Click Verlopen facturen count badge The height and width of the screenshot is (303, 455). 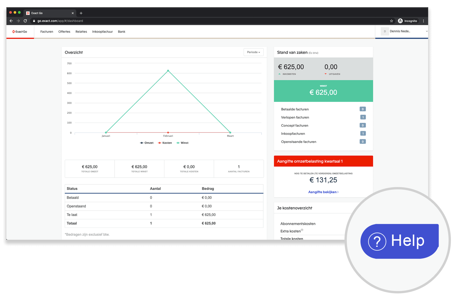pos(363,117)
